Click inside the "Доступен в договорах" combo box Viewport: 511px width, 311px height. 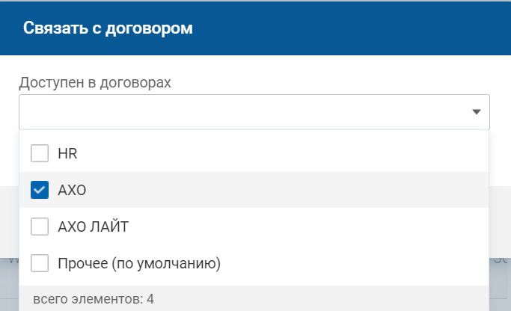[239, 112]
